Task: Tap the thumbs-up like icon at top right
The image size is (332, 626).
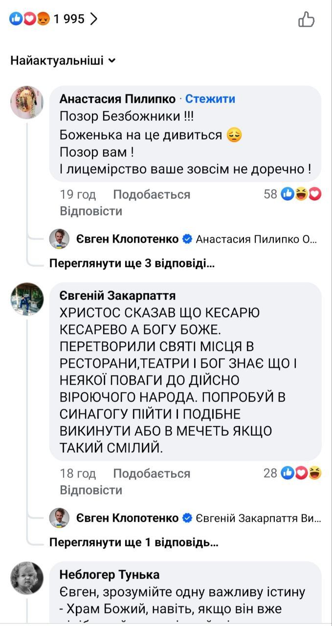Action: pyautogui.click(x=307, y=20)
